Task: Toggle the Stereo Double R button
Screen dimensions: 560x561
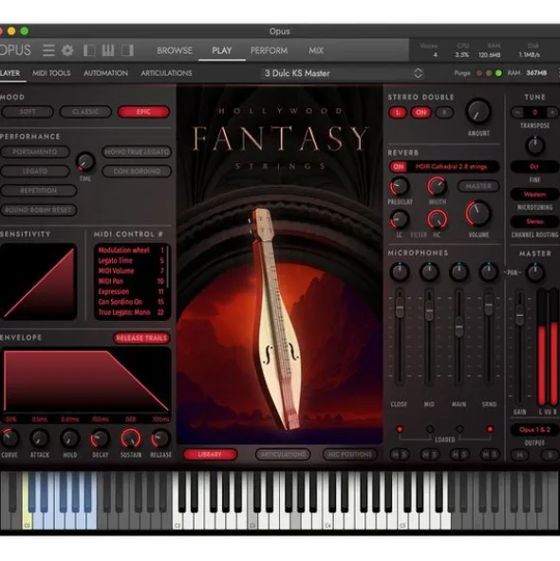Action: click(444, 112)
